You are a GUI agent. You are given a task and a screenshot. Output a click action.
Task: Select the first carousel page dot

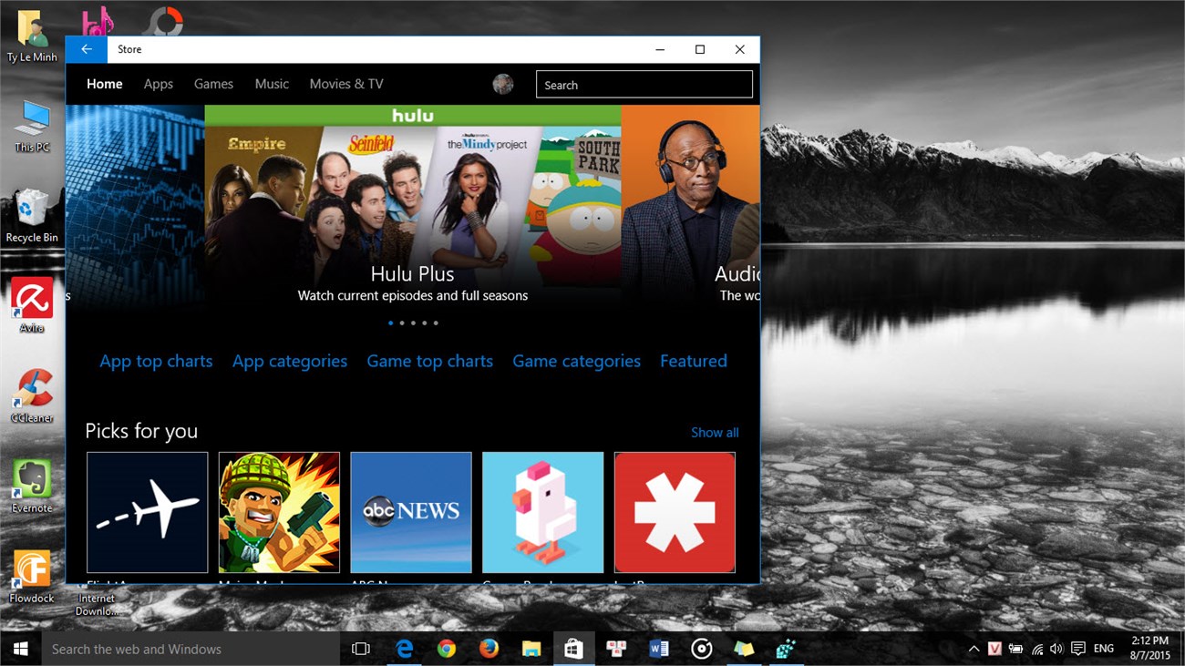[x=391, y=323]
